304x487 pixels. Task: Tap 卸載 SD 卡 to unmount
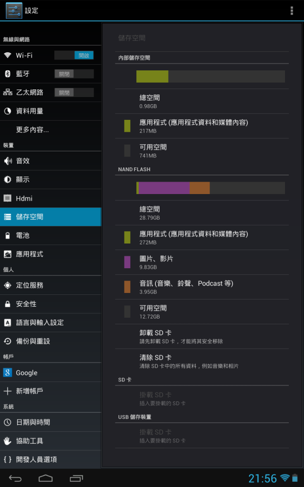(x=201, y=336)
